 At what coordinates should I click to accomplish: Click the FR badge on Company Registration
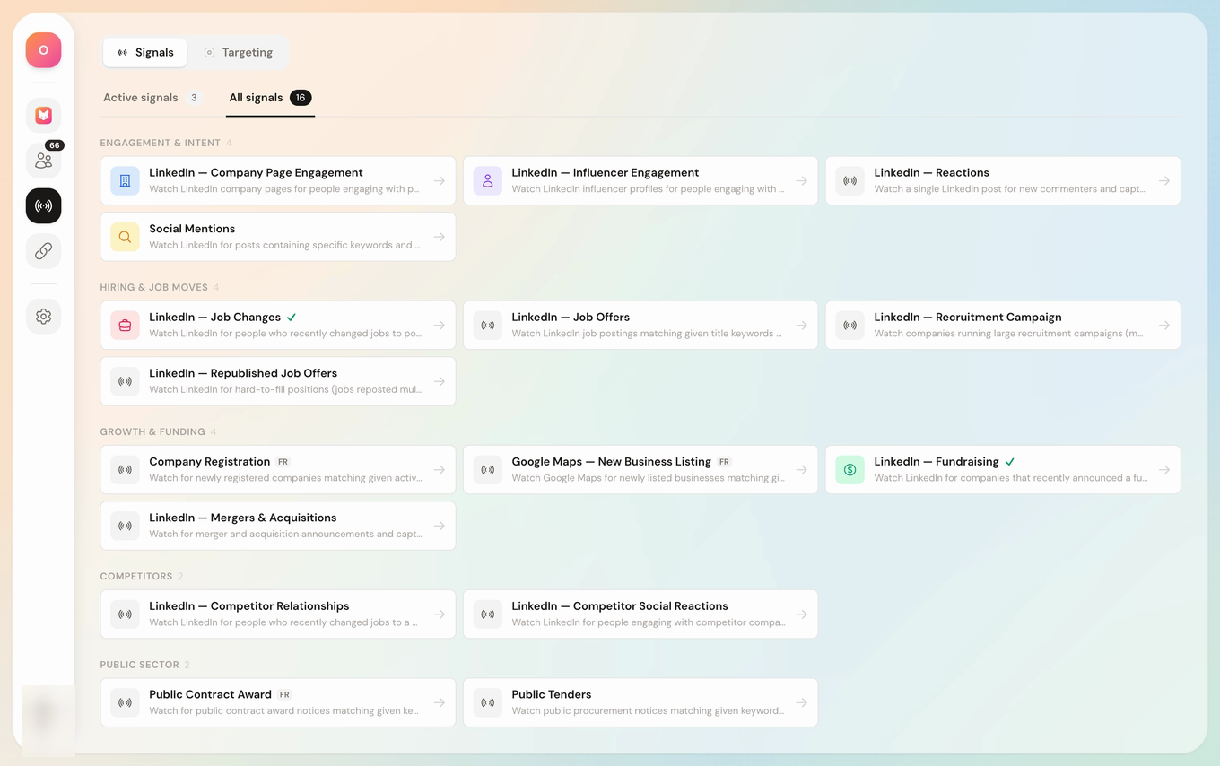tap(283, 462)
